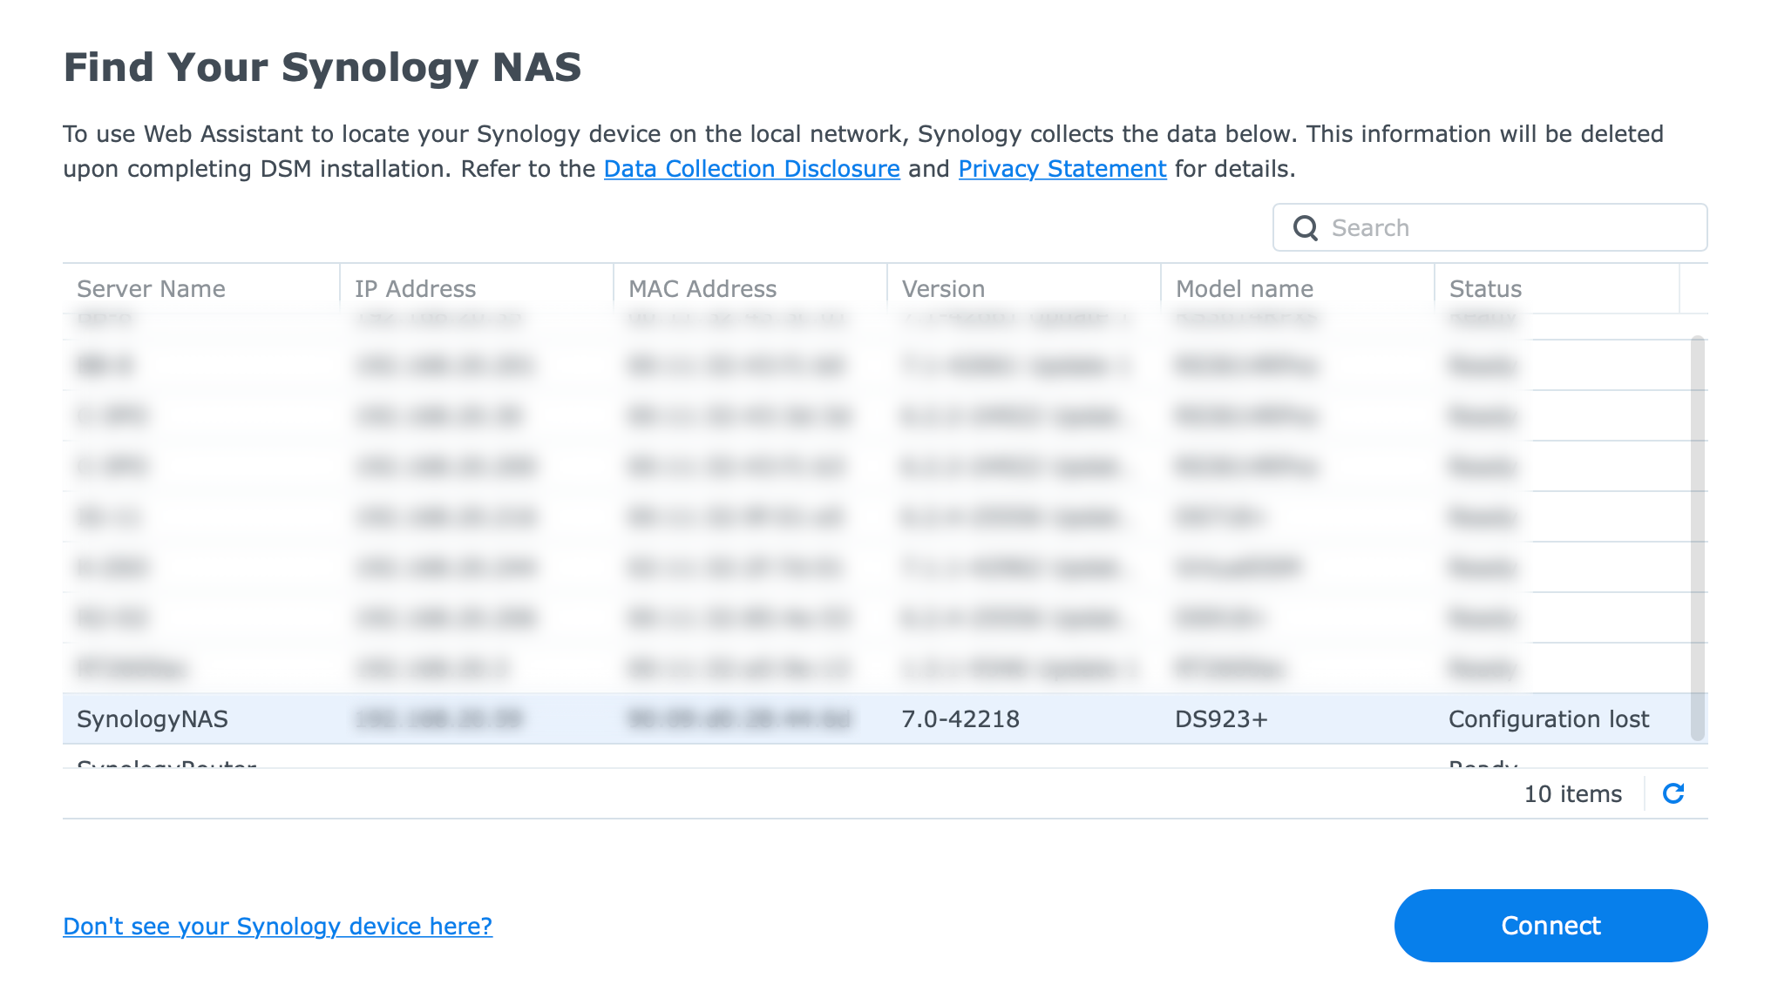Viewport: 1771px width, 998px height.
Task: Click the magnifier icon in search box
Action: point(1305,228)
